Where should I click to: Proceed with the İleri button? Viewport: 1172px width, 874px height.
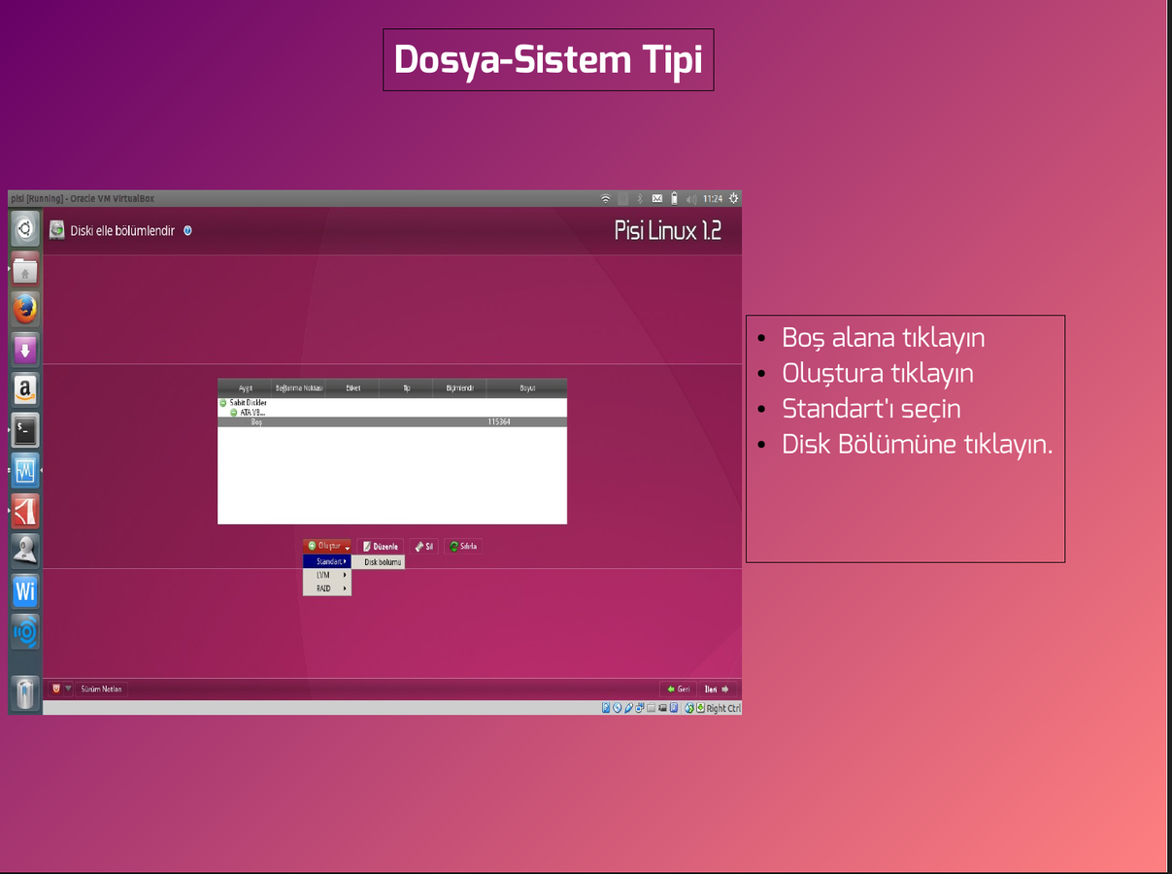(x=717, y=689)
